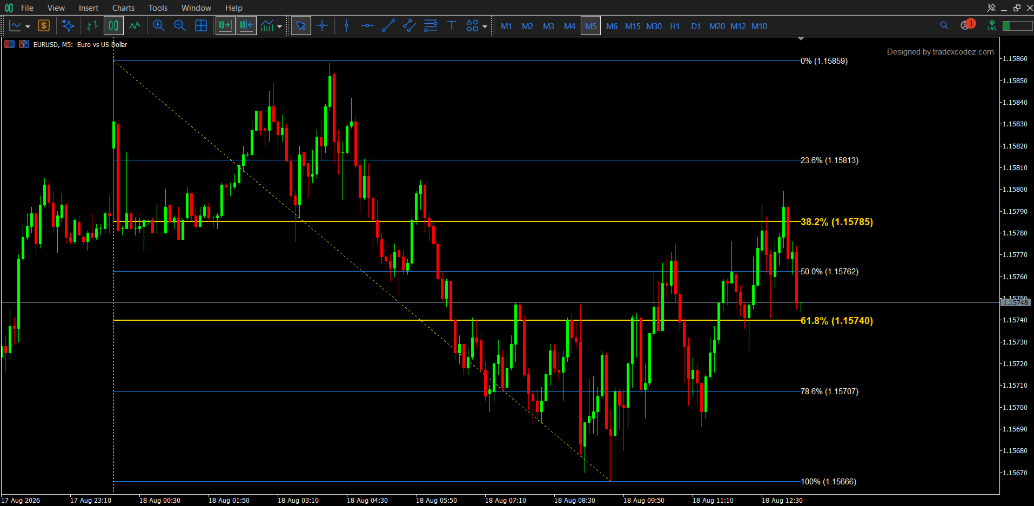Open the shapes objects icon
Screen dimensions: 1034x506
(472, 26)
